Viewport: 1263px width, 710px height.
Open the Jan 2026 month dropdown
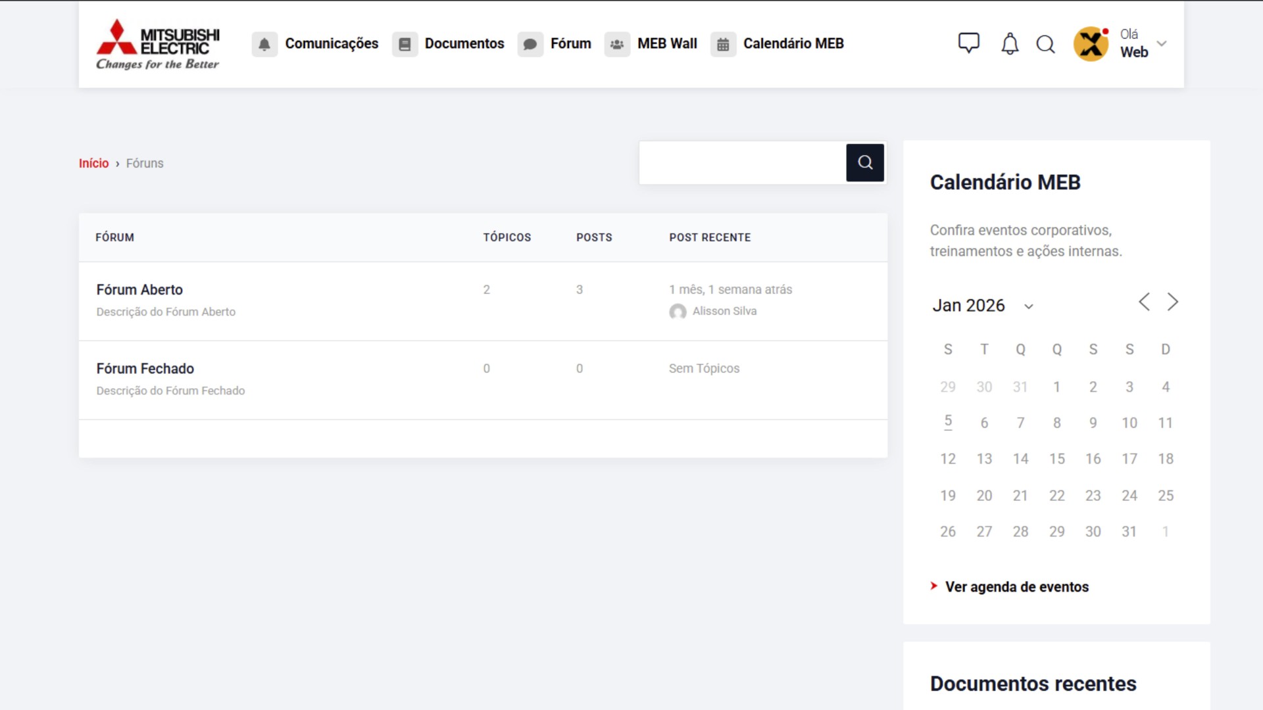point(1029,306)
